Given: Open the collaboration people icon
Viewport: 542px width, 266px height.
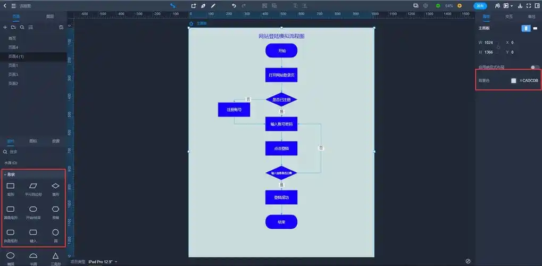Looking at the screenshot, I should click(497, 5).
